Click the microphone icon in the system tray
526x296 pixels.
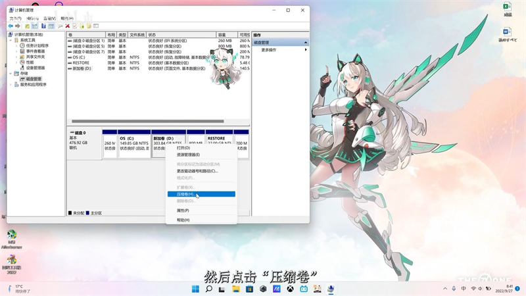[454, 289]
